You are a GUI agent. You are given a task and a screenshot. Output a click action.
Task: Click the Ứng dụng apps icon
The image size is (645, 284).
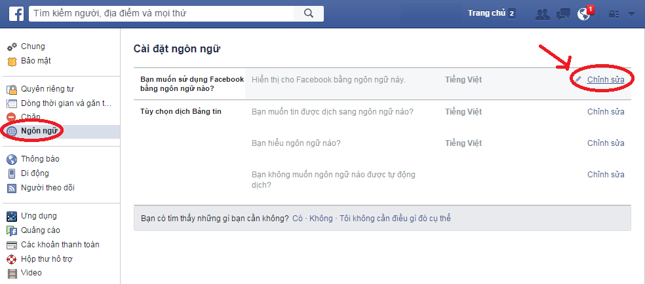click(12, 217)
